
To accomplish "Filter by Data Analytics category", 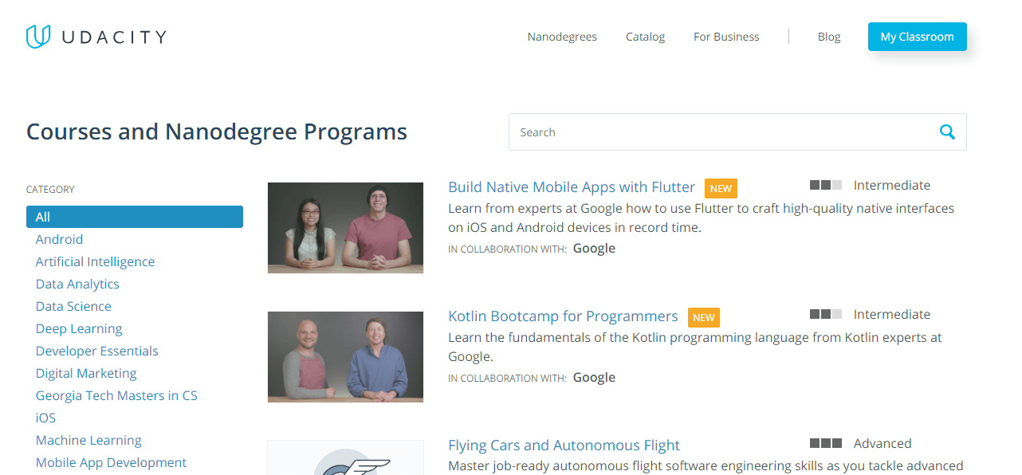I will [x=77, y=284].
